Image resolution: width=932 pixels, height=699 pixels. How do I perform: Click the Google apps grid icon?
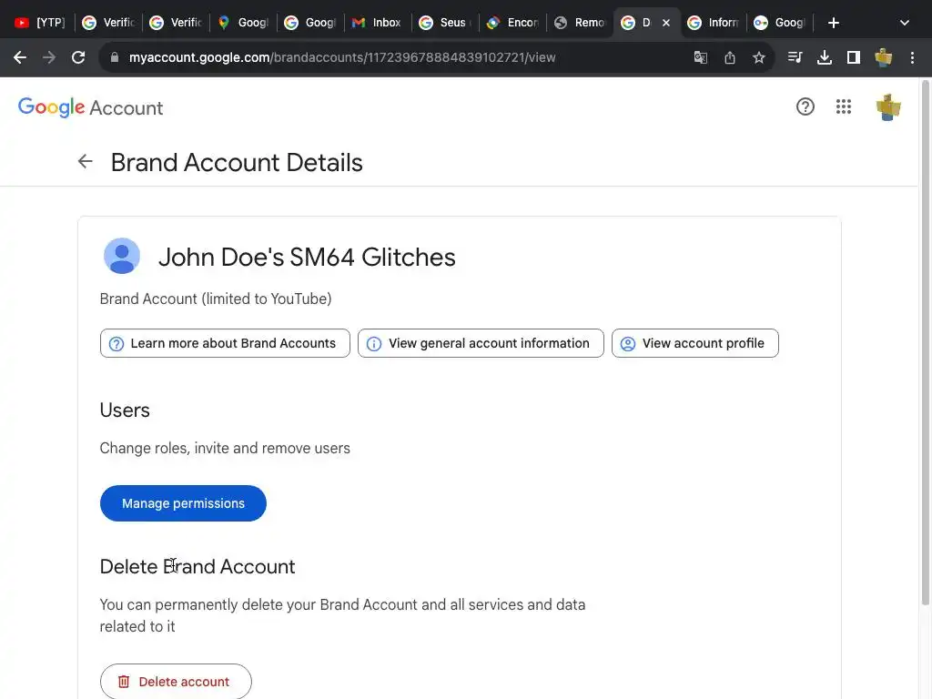[x=844, y=107]
